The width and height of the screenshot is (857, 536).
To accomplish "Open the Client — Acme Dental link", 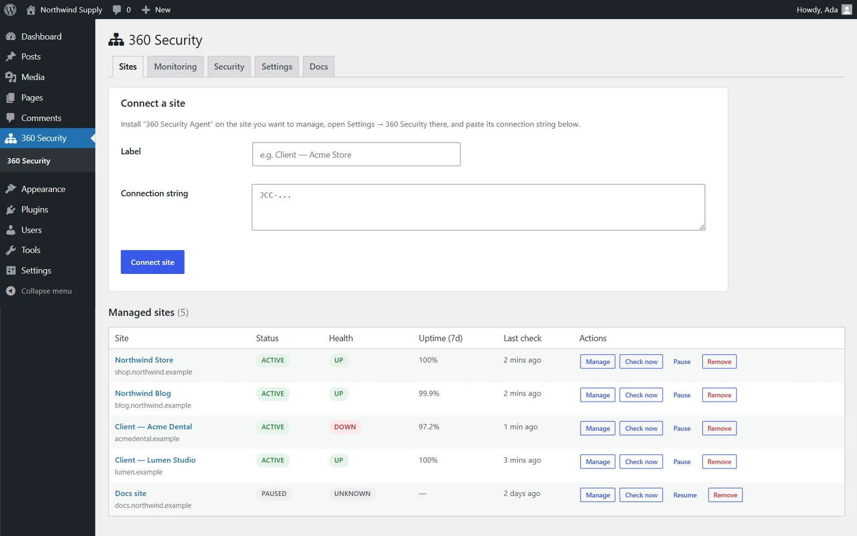I will (153, 427).
